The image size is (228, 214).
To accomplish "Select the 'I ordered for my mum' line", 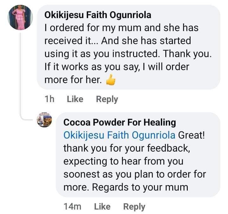I will (x=121, y=28).
